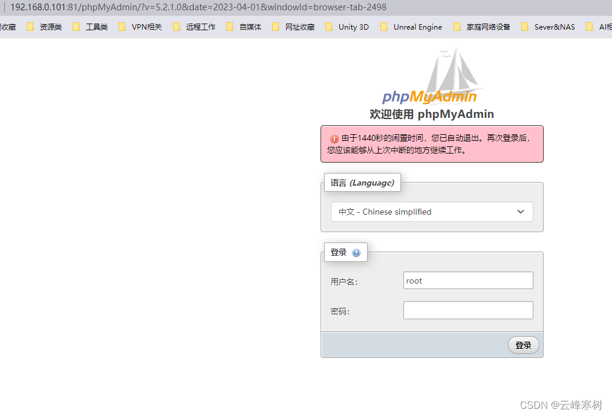The height and width of the screenshot is (416, 612).
Task: Click the 1440秒 idle logout message text
Action: click(429, 144)
